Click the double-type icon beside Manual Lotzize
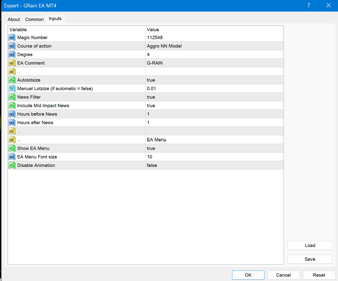Screen dimensions: 338x281 coord(12,89)
